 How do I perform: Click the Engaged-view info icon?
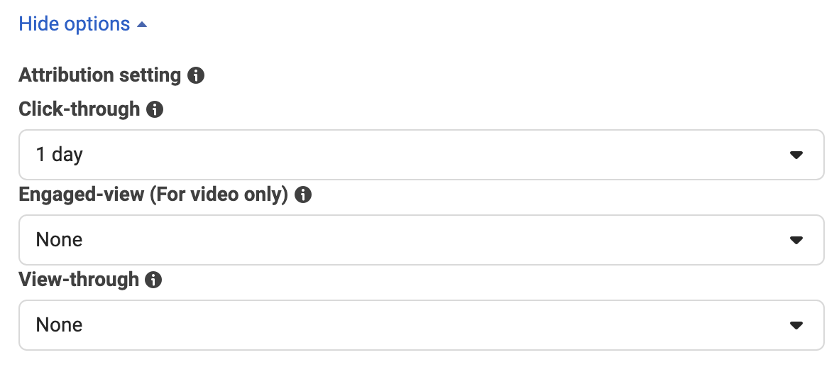(x=303, y=195)
